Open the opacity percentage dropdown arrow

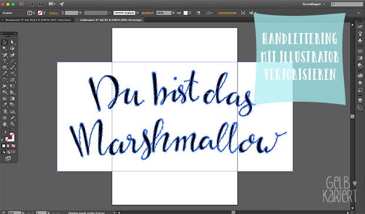[173, 13]
